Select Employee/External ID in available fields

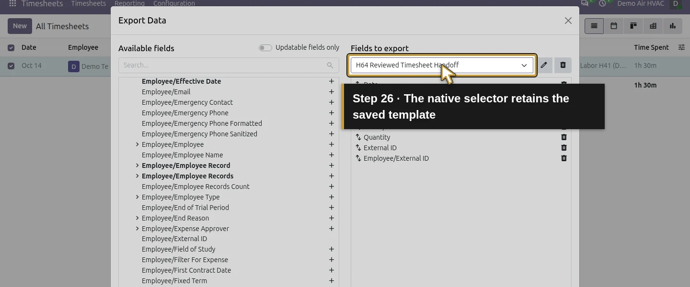174,239
